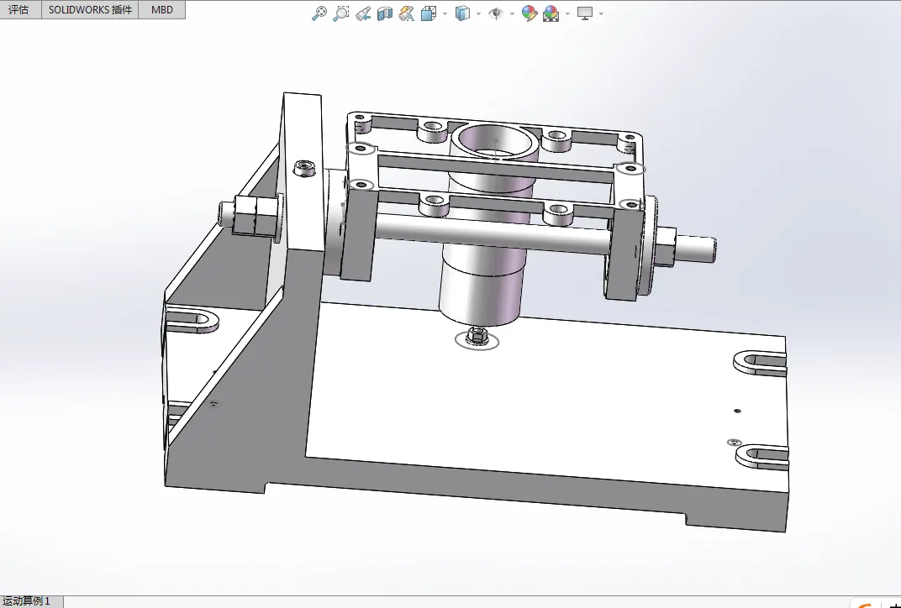The image size is (901, 608).
Task: Expand the Apply Scene dropdown arrow
Action: 567,13
